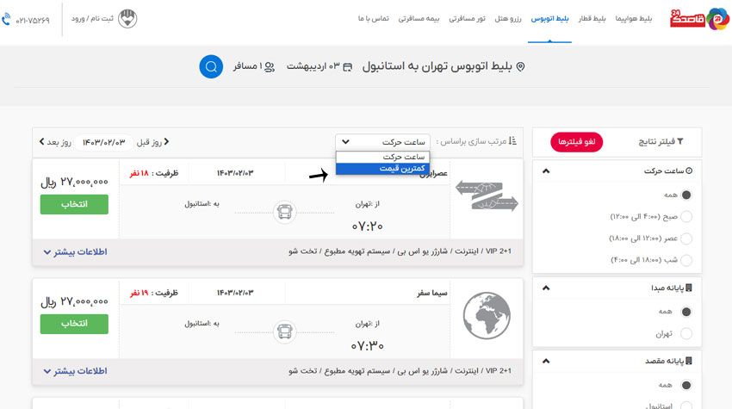
Task: Open بلیط هواپیما menu item
Action: [x=633, y=19]
